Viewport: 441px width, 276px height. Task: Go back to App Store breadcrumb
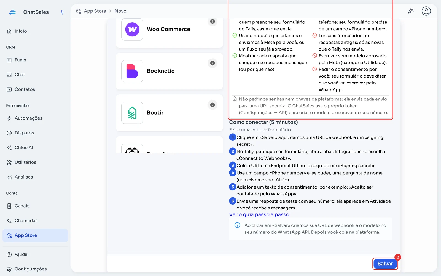point(95,11)
